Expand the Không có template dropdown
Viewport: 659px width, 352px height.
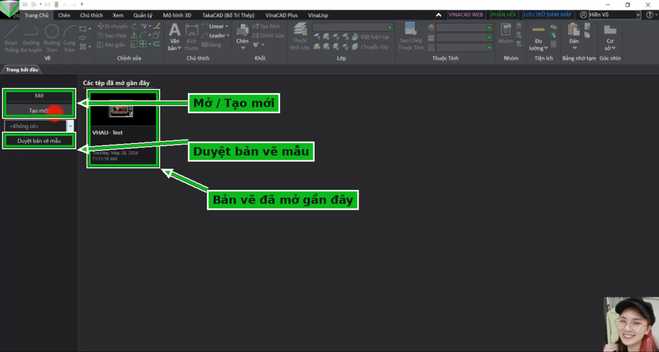click(x=70, y=126)
